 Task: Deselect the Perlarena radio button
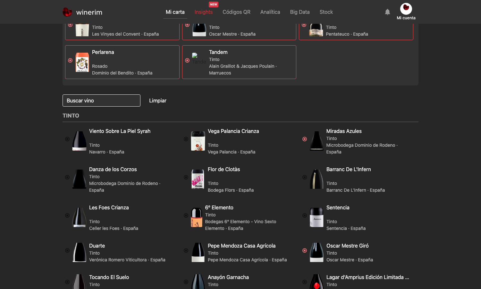pos(70,60)
